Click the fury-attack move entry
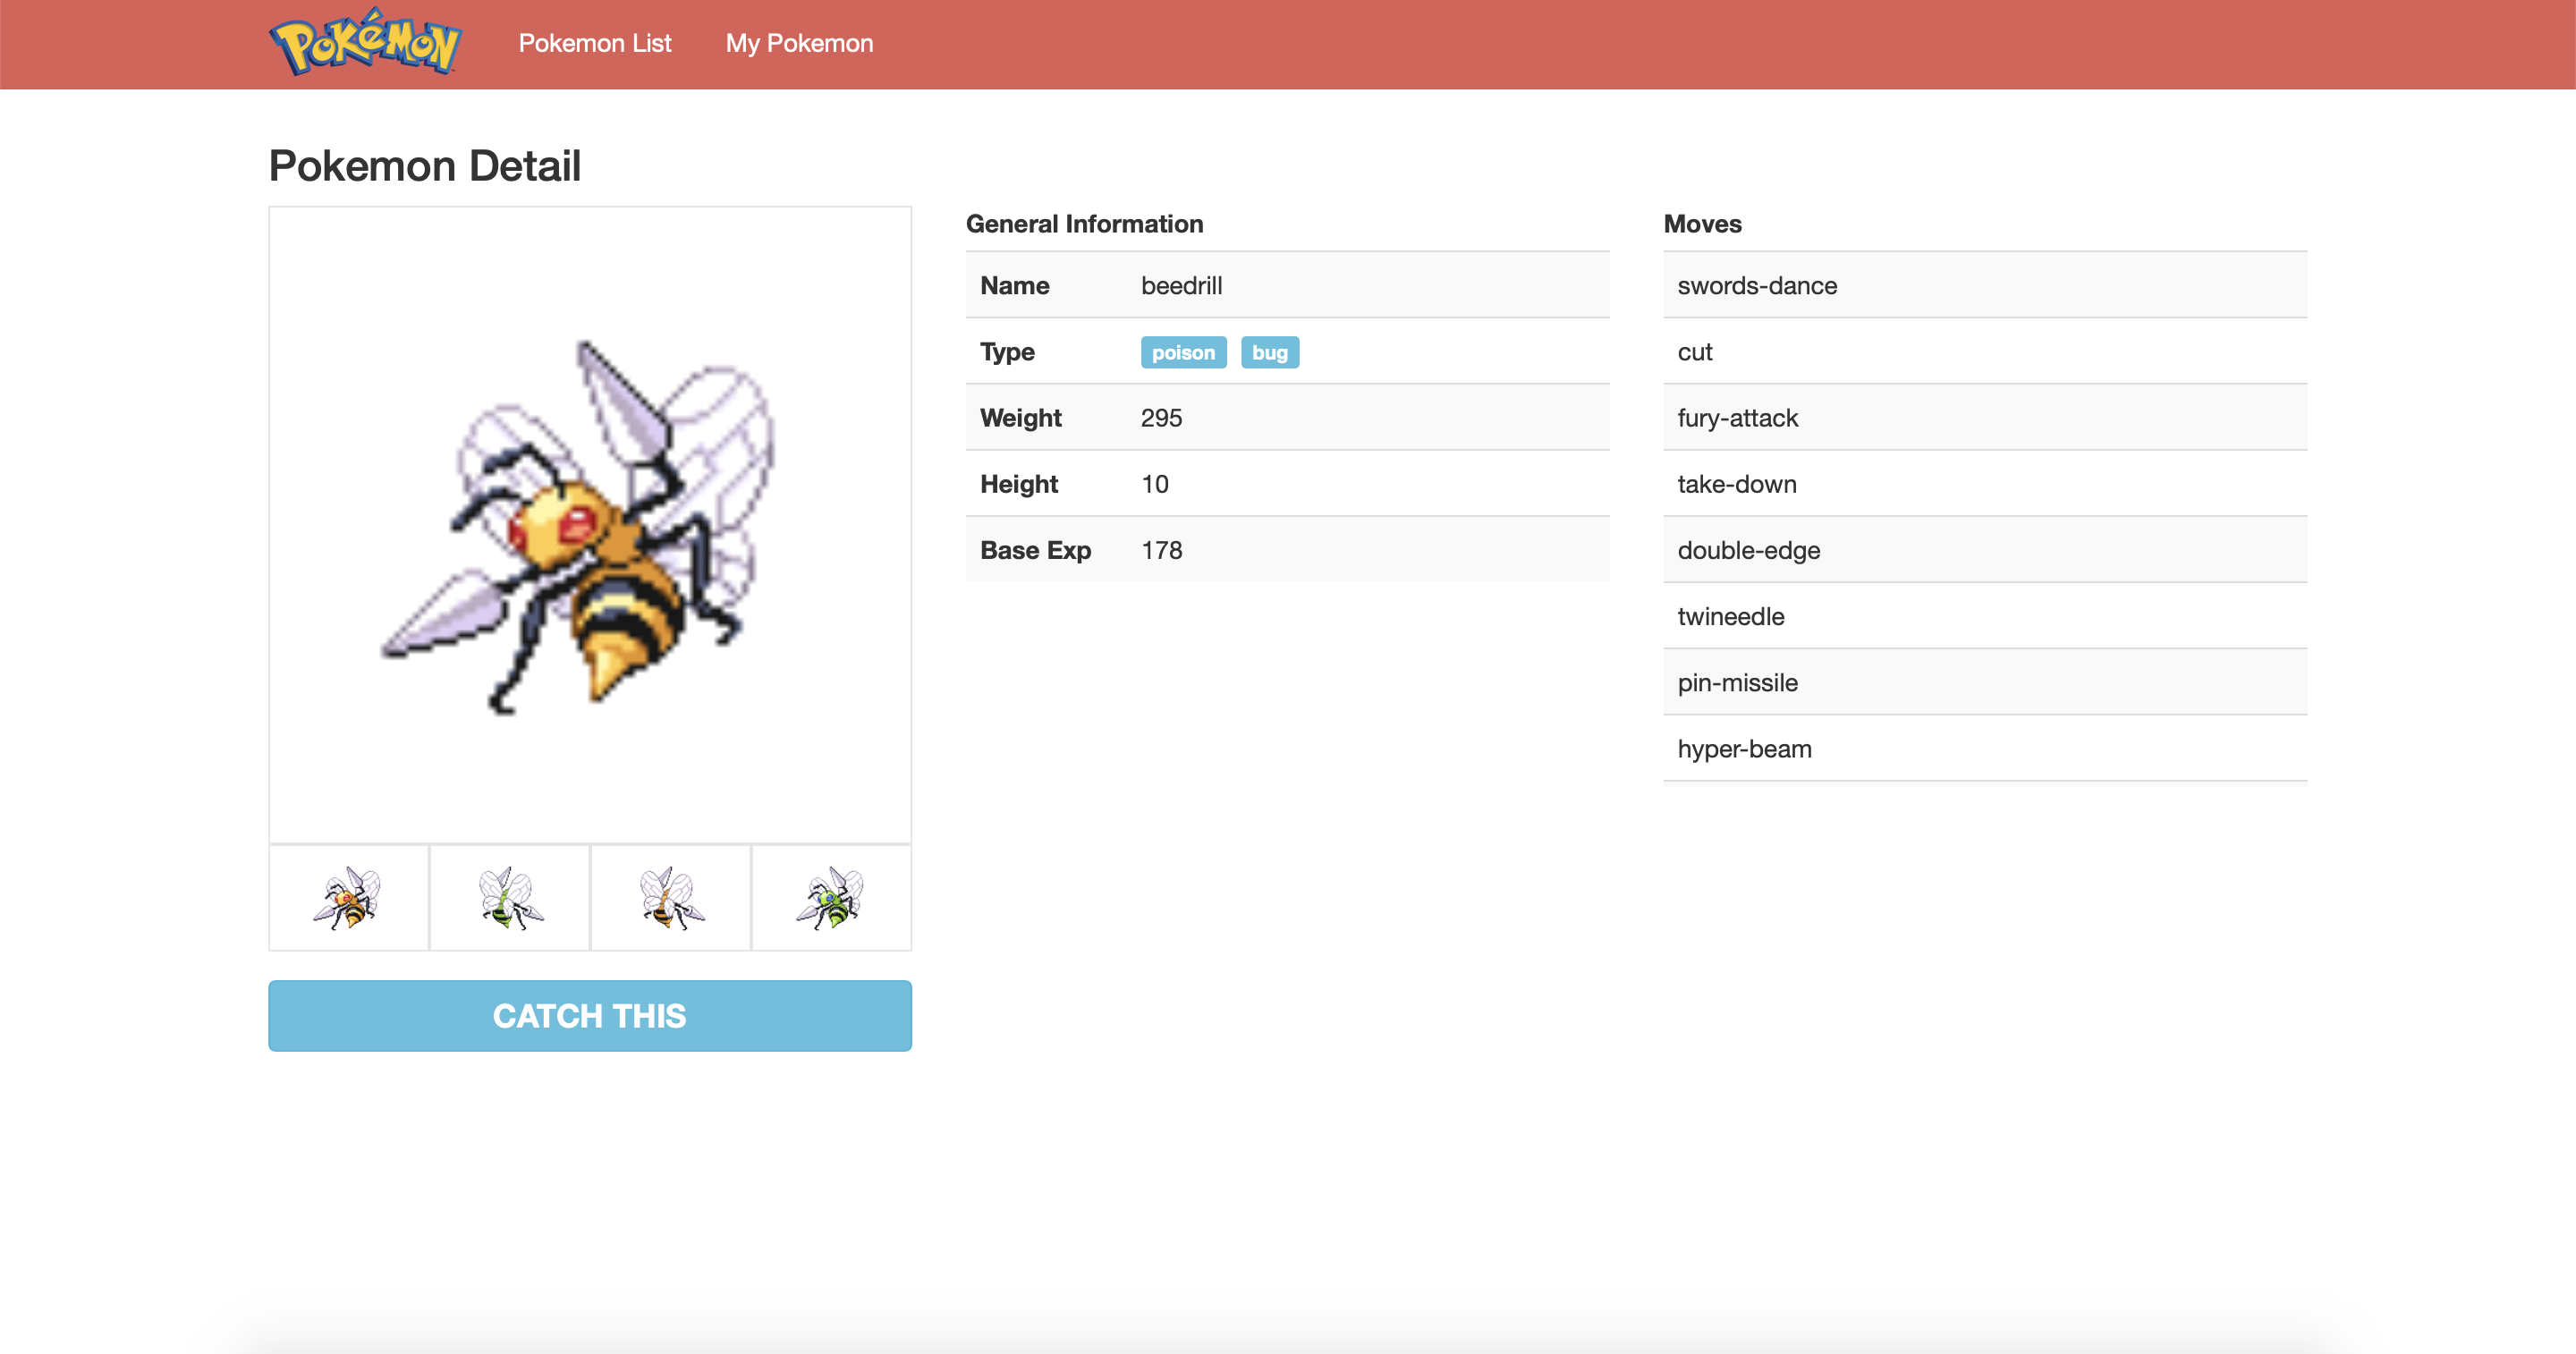The height and width of the screenshot is (1354, 2576). coord(1738,418)
